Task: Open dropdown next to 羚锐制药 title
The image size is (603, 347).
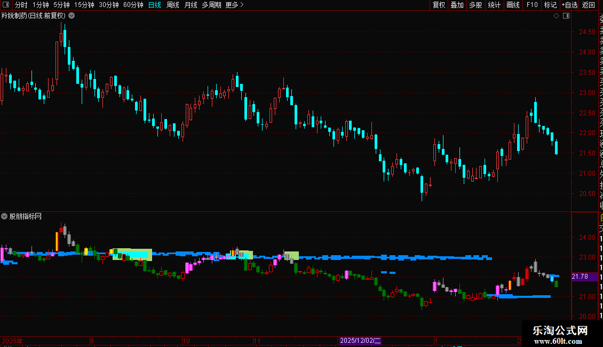Action: point(72,16)
